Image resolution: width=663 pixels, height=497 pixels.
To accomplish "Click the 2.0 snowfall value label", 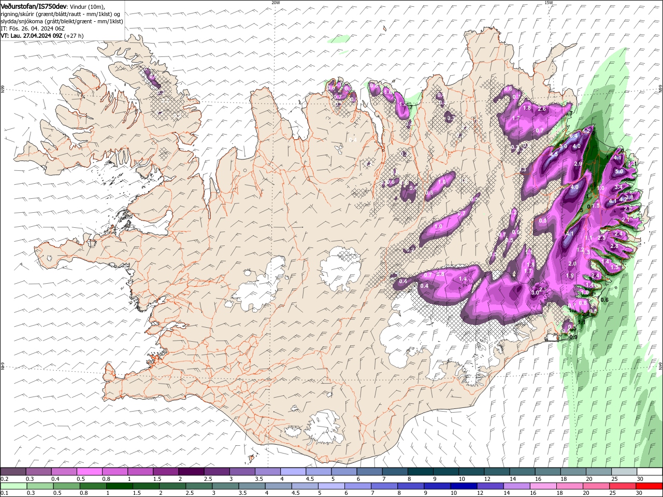I will coord(572,264).
